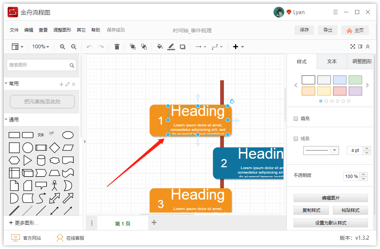This screenshot has height=249, width=380.
Task: Open the 调整图形 menu
Action: point(62,30)
